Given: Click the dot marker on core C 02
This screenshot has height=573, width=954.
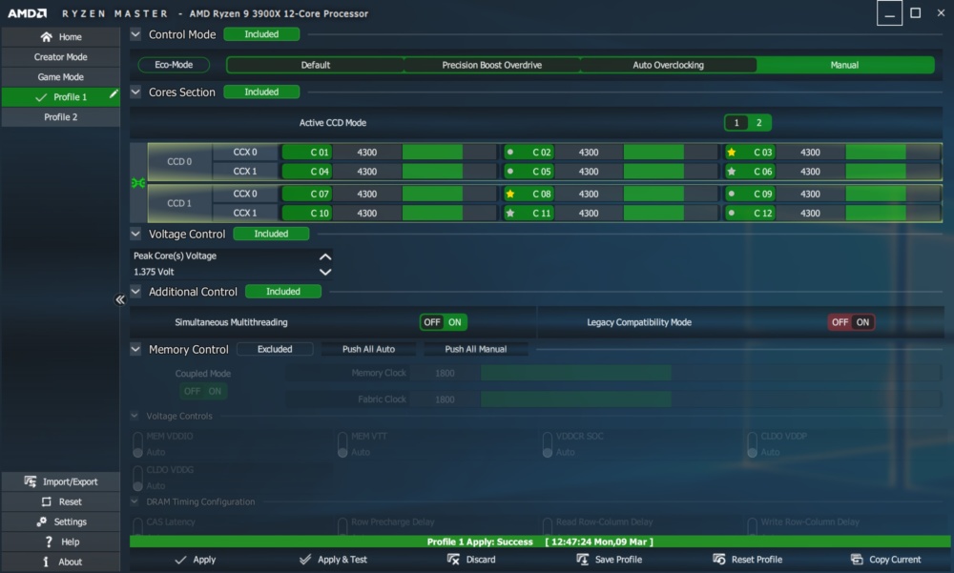Looking at the screenshot, I should pyautogui.click(x=509, y=153).
